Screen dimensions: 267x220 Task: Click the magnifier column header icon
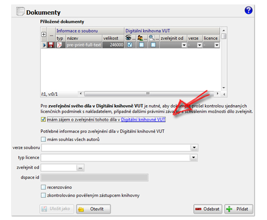click(x=152, y=38)
